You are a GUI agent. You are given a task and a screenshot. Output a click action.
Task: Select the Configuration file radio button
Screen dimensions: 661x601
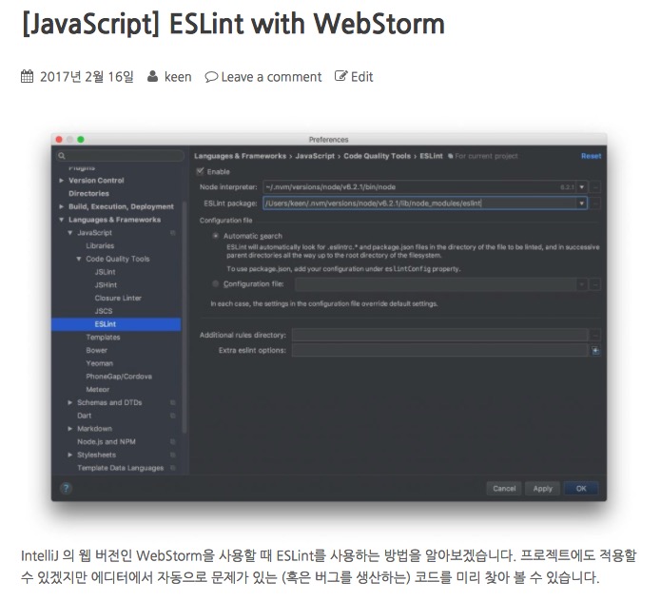(215, 284)
